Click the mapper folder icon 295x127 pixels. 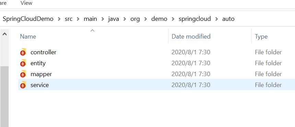(x=23, y=74)
